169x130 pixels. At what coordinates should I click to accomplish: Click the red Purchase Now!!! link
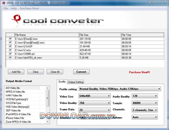coord(139,72)
